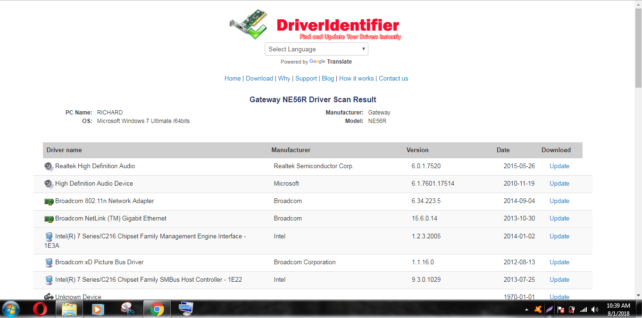This screenshot has width=642, height=318.
Task: Click the power plug tray icon
Action: (x=572, y=310)
